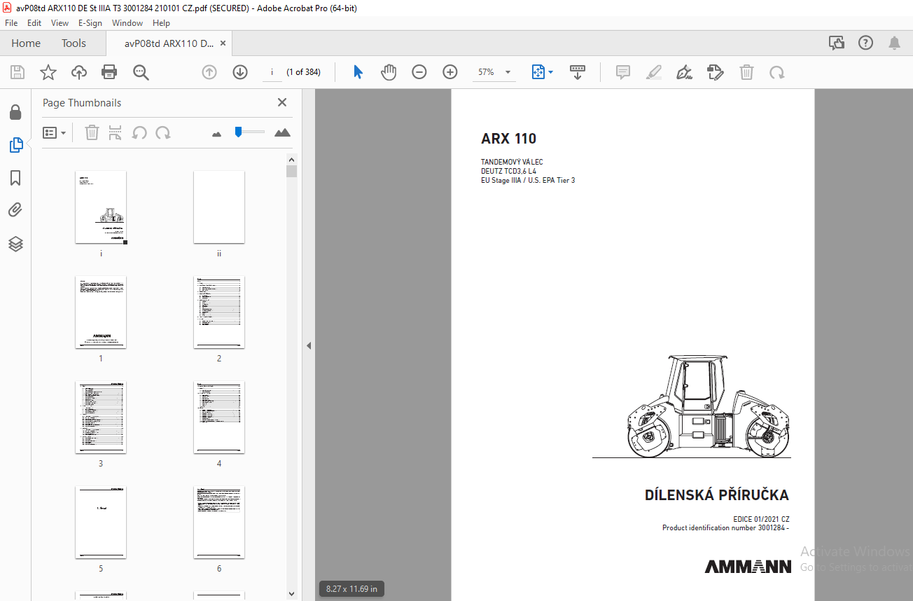Screen dimensions: 913x601
Task: Select the avP08td ARX110 document tab
Action: click(169, 43)
